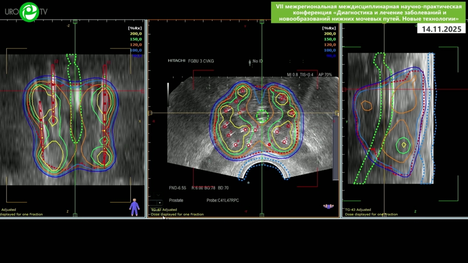This screenshot has height=263, width=468.
Task: Click the URO TV logo
Action: [26, 12]
